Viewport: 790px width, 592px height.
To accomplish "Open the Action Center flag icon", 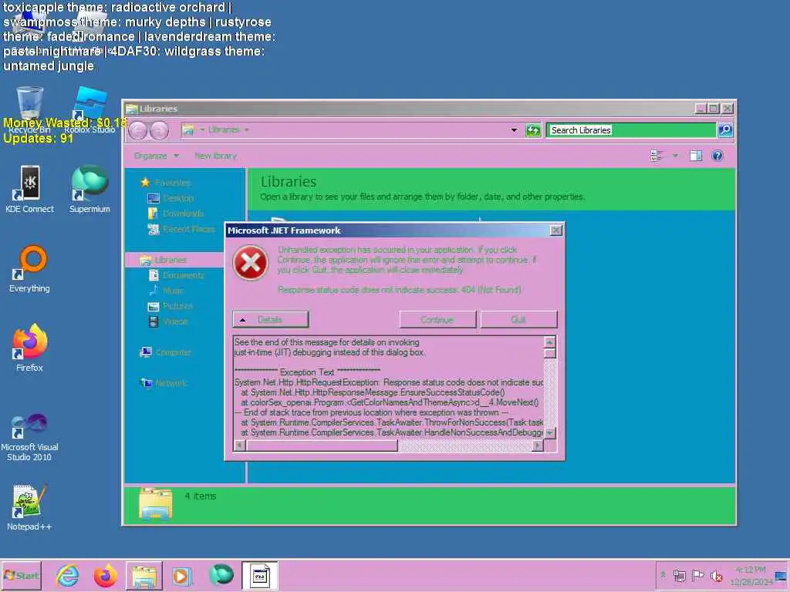I will click(x=697, y=575).
